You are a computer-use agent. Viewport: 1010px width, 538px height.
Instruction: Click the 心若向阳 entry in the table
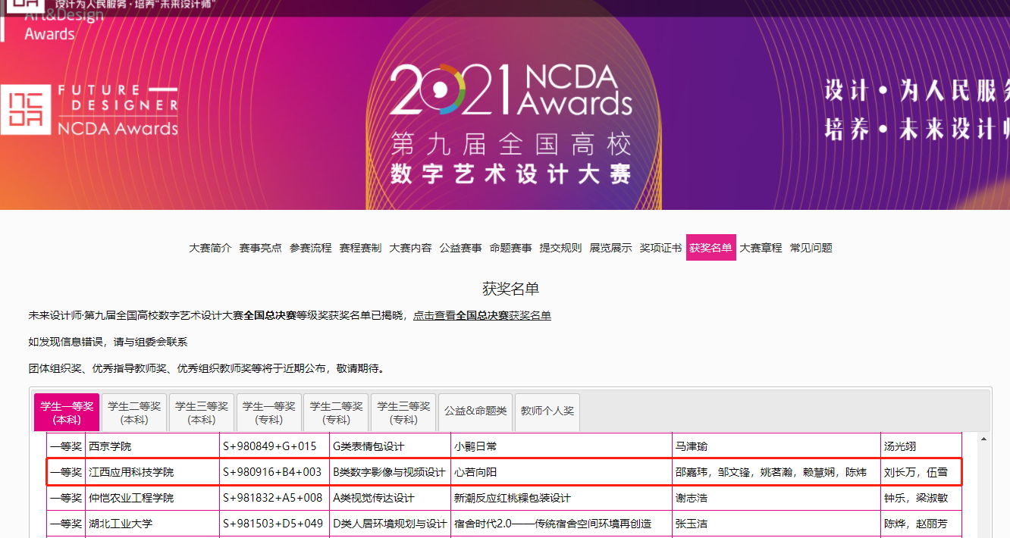pos(475,472)
